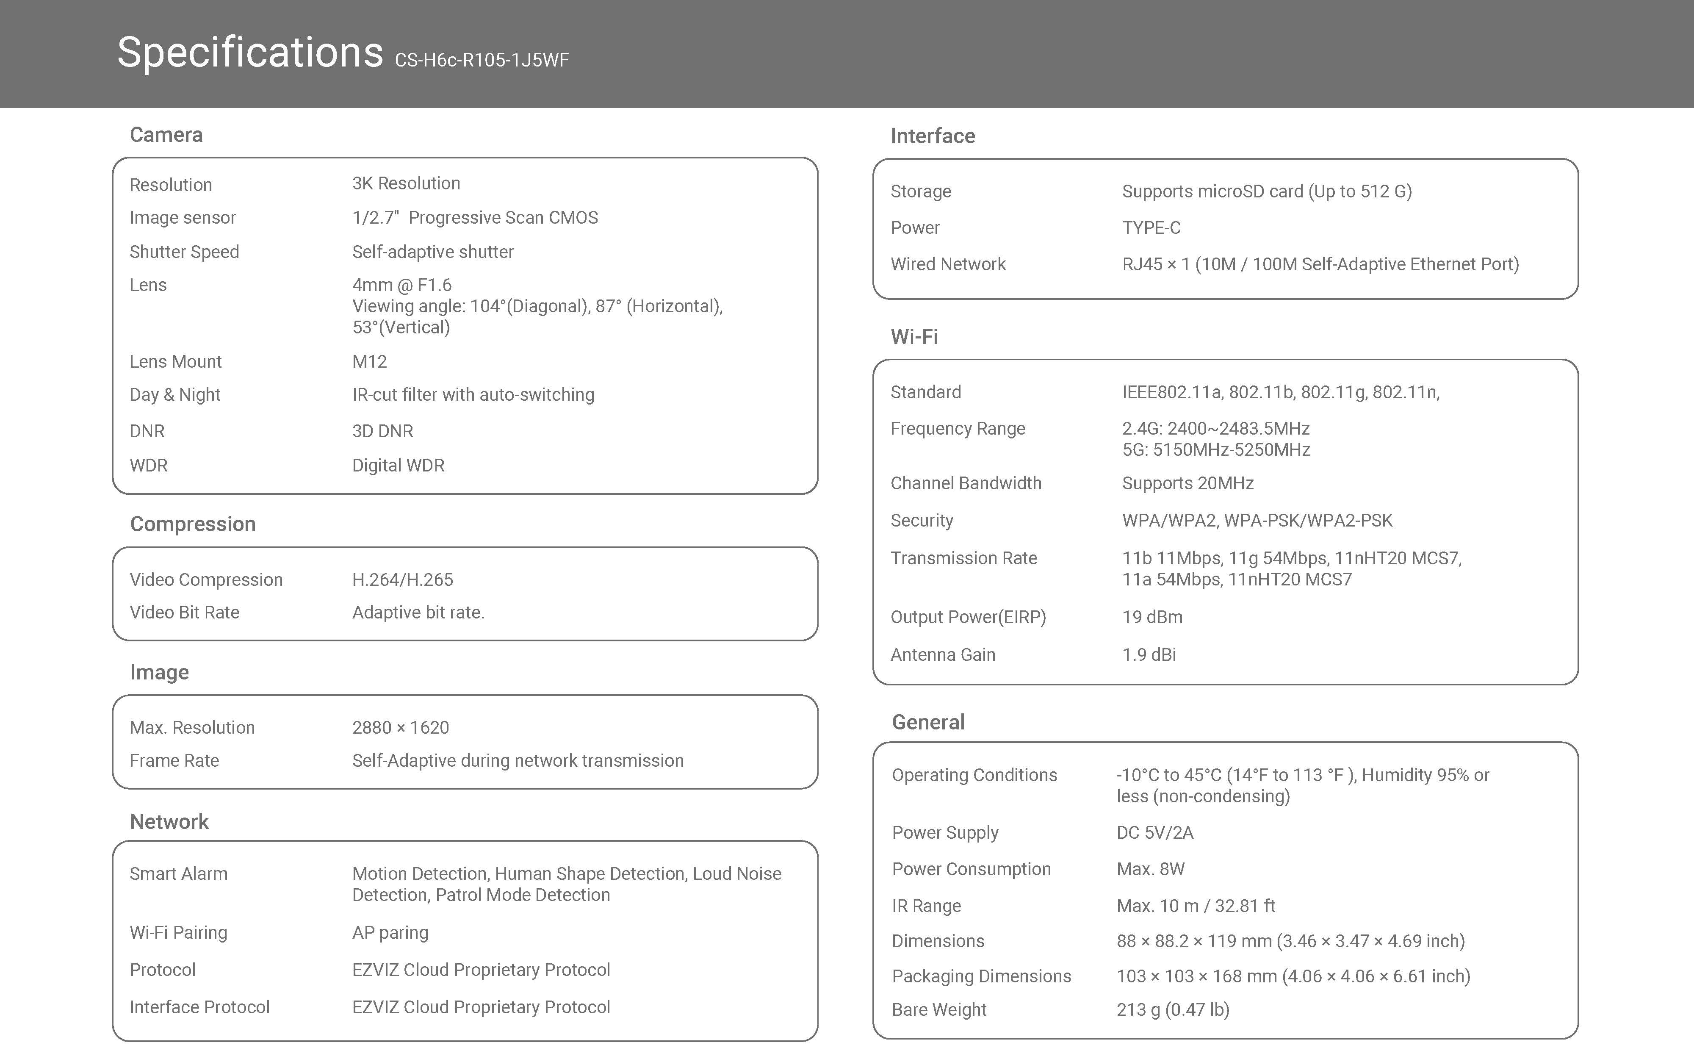
Task: Click the Interface Protocol row's EZVIZ value
Action: pos(481,1007)
